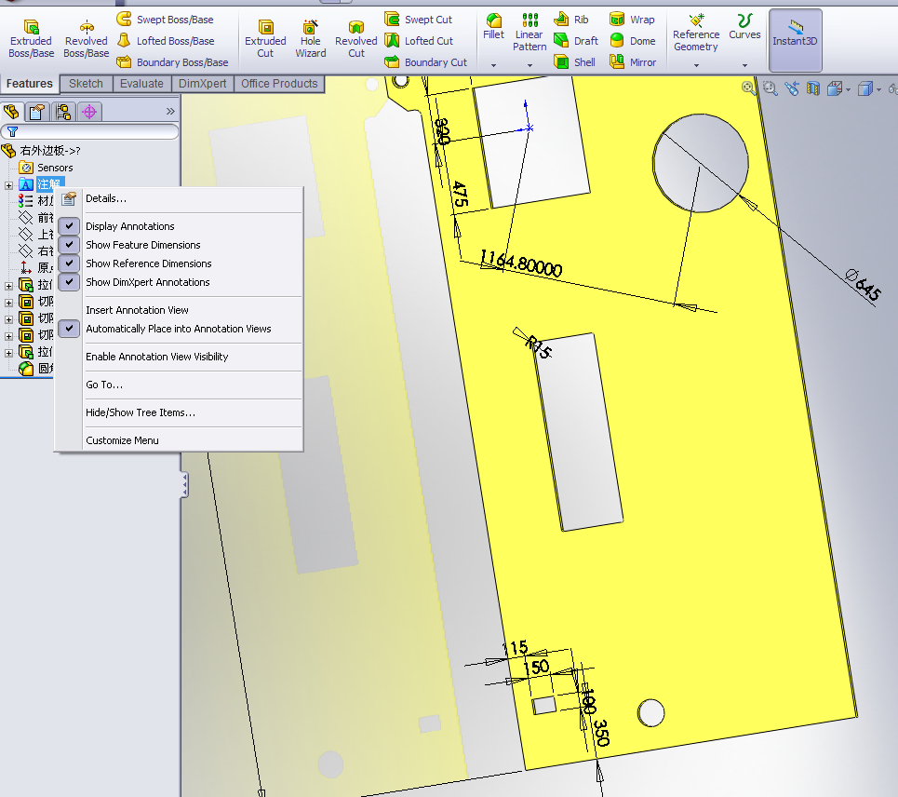Open Reference Geometry tool
Screen dimensions: 898x797
696,33
